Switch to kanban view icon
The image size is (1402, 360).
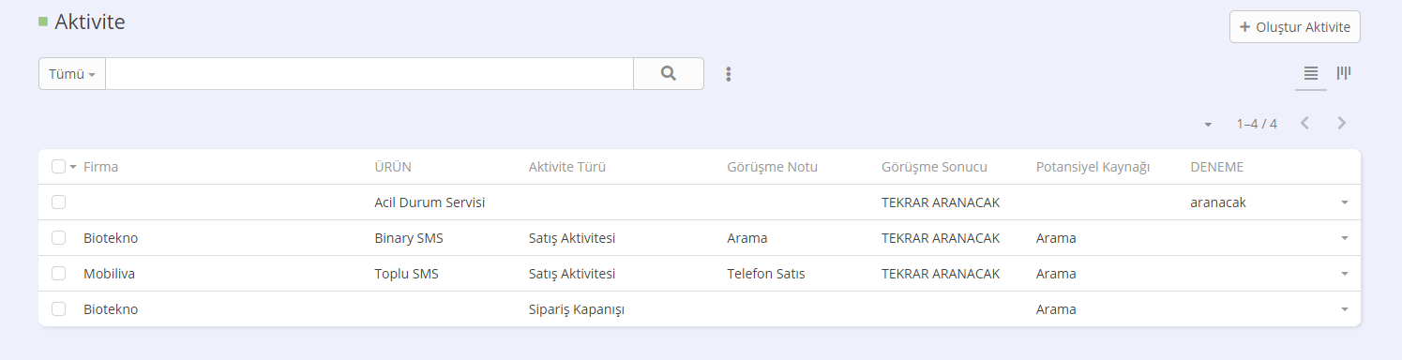click(1344, 73)
